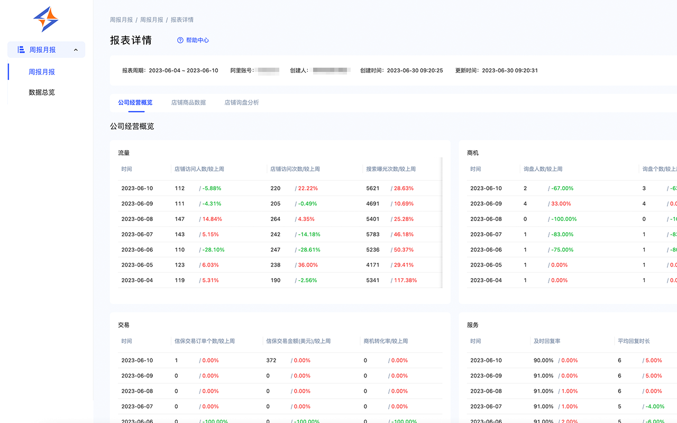The image size is (677, 423).
Task: Select the 周报月报 sidebar sub-item
Action: point(42,71)
